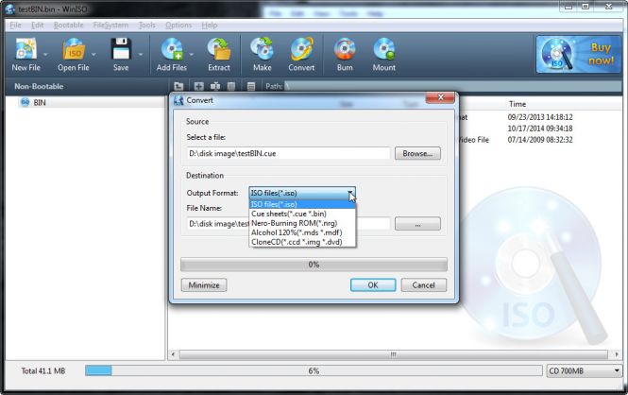Select the row dated 09/23/2013 14:18:12
The image size is (628, 395).
pos(540,117)
